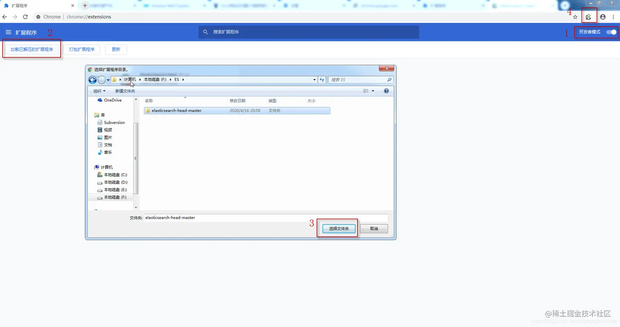Toggle 开发者模式 switch

pos(611,32)
